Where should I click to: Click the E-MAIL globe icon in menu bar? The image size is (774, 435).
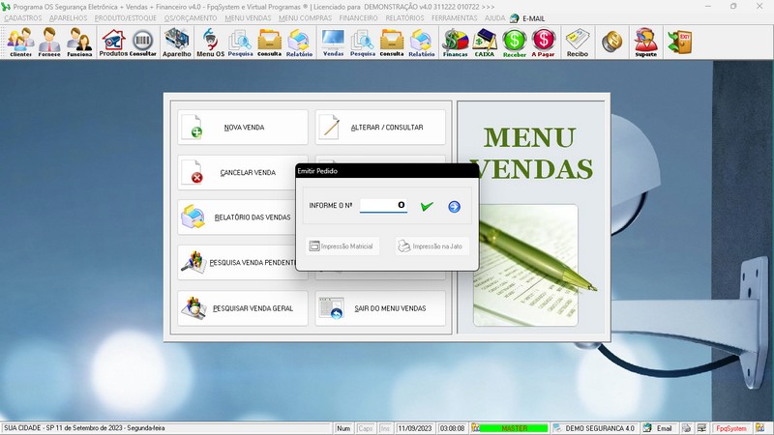coord(515,18)
